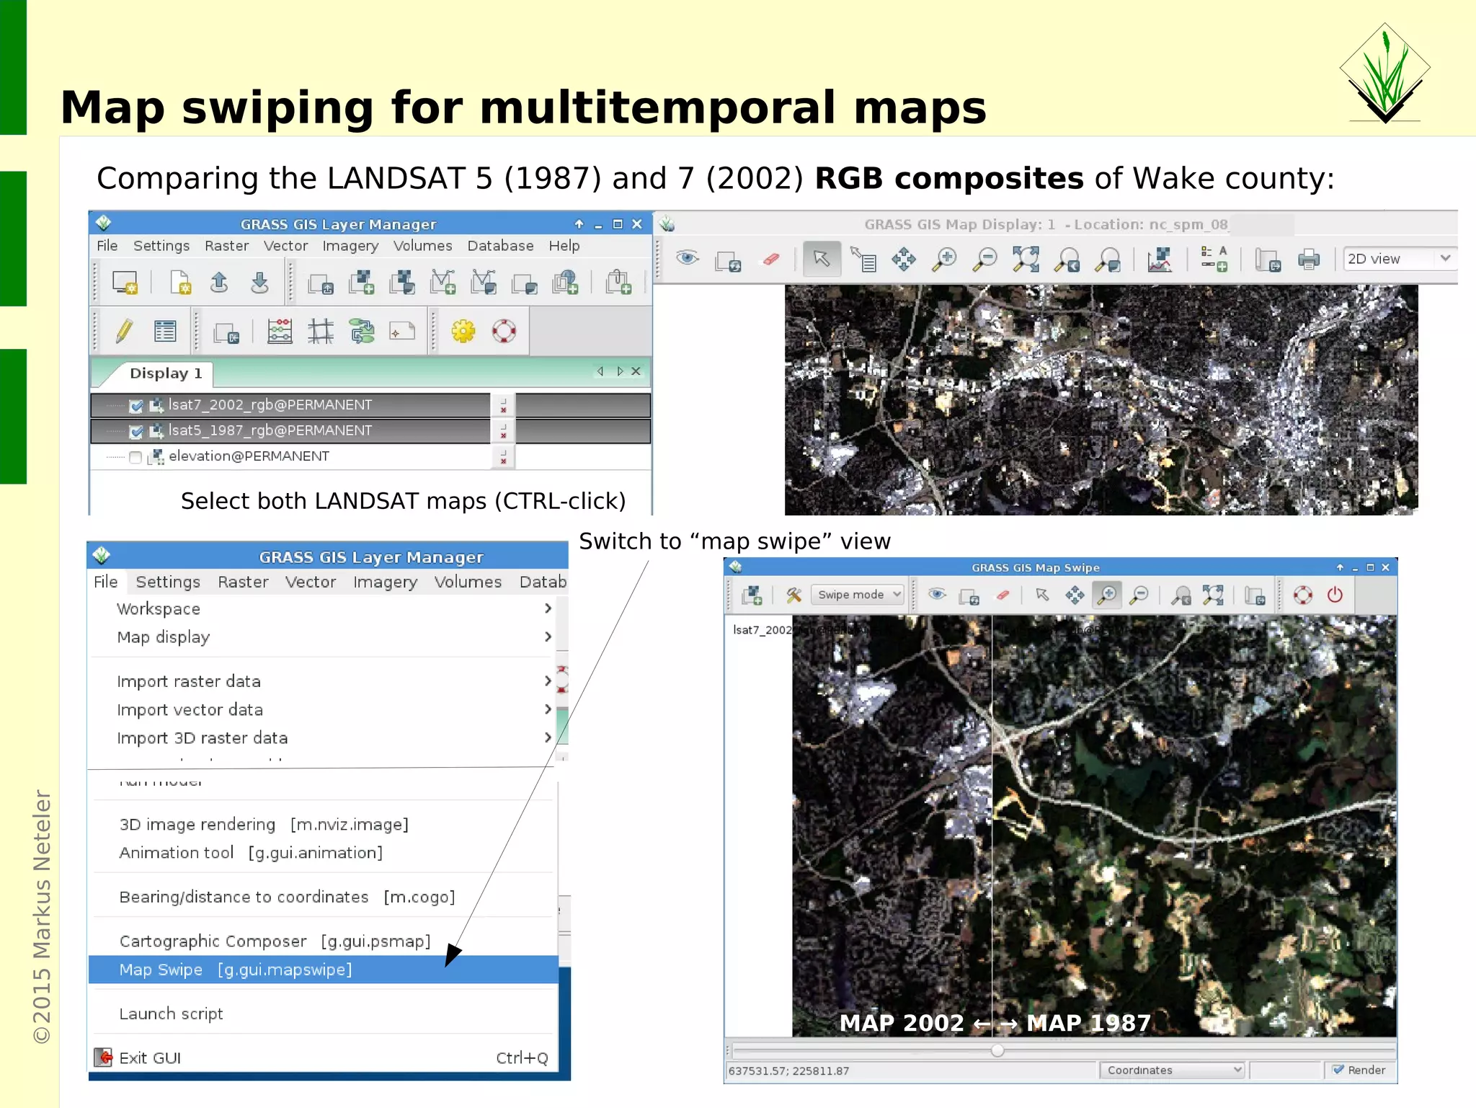Click next tab arrow beside Display 1
The height and width of the screenshot is (1108, 1476).
tap(620, 371)
